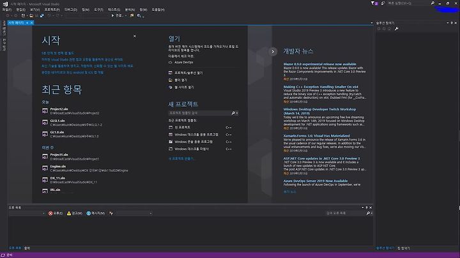Open the 디버그(D) menu
460x258 pixels.
click(71, 10)
